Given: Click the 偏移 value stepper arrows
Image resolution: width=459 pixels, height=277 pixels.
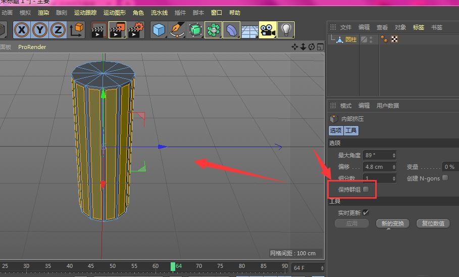Looking at the screenshot, I should (x=394, y=167).
